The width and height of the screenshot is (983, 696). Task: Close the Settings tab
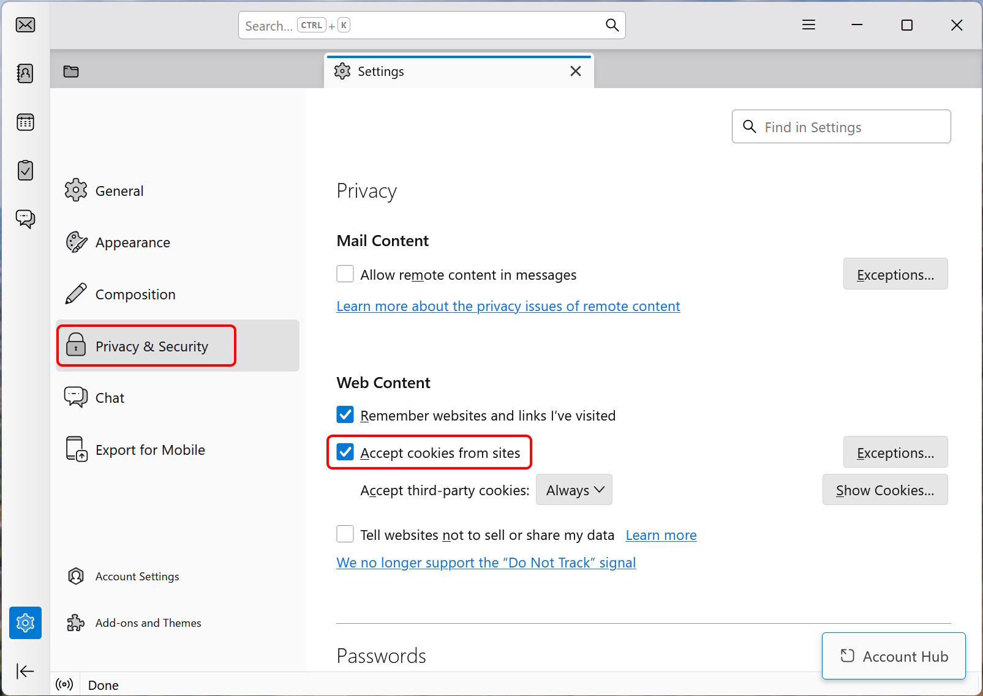[x=576, y=71]
